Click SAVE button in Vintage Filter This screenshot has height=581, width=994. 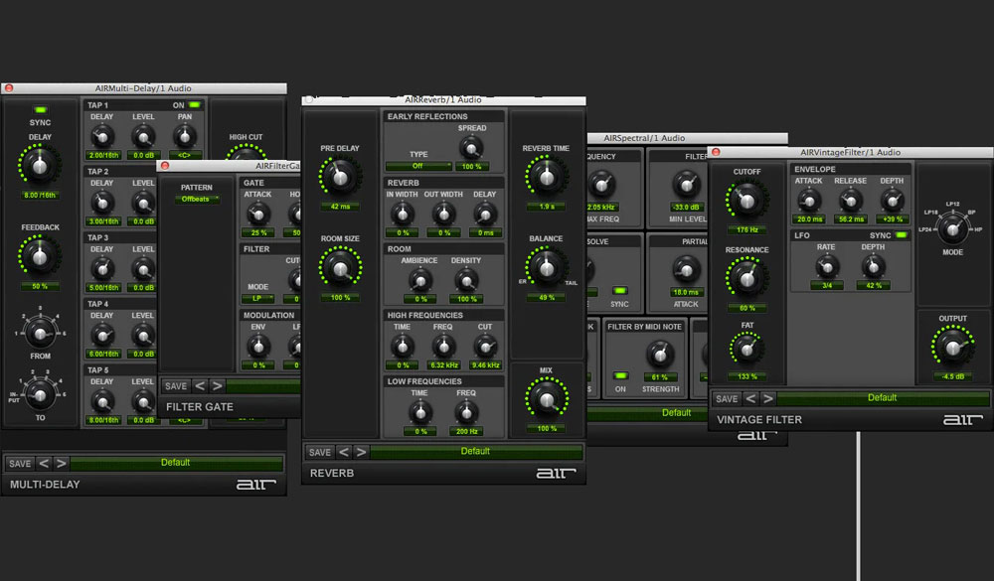click(x=727, y=398)
